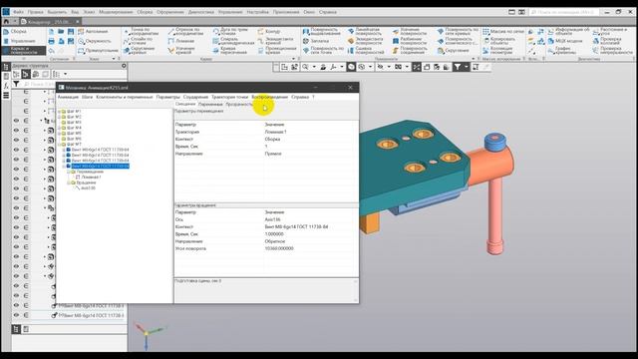Choose Точка по координатам tool
This screenshot has width=638, height=359.
141,31
